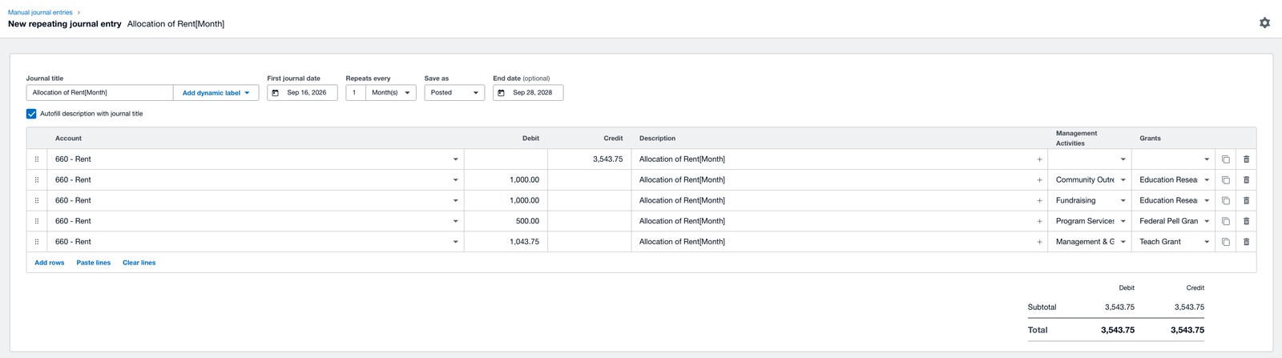Delete the Teach Grant line
Screen dimensions: 1282x358
[x=1246, y=242]
